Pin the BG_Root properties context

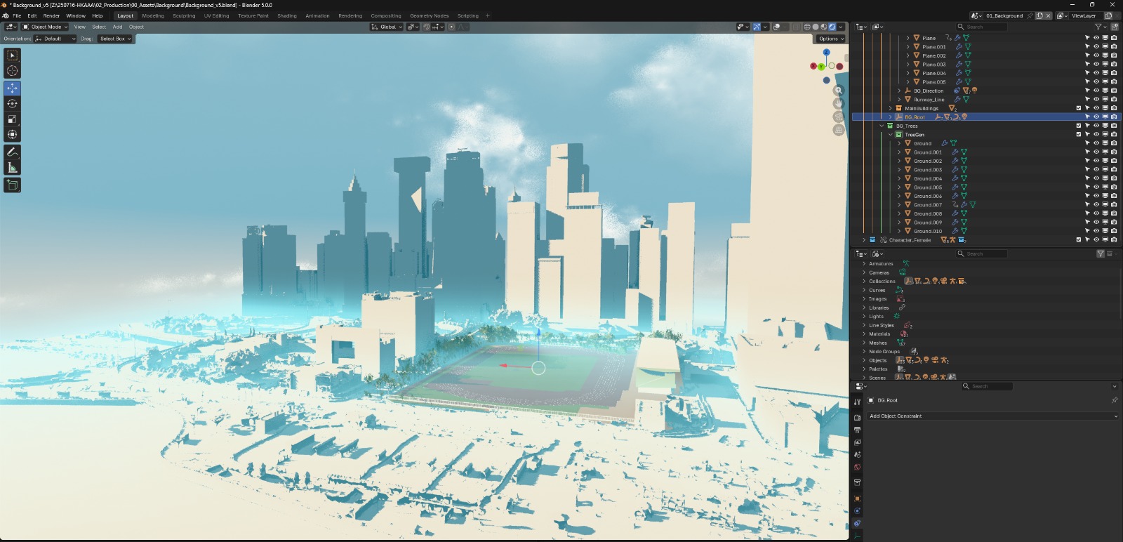click(x=1115, y=400)
